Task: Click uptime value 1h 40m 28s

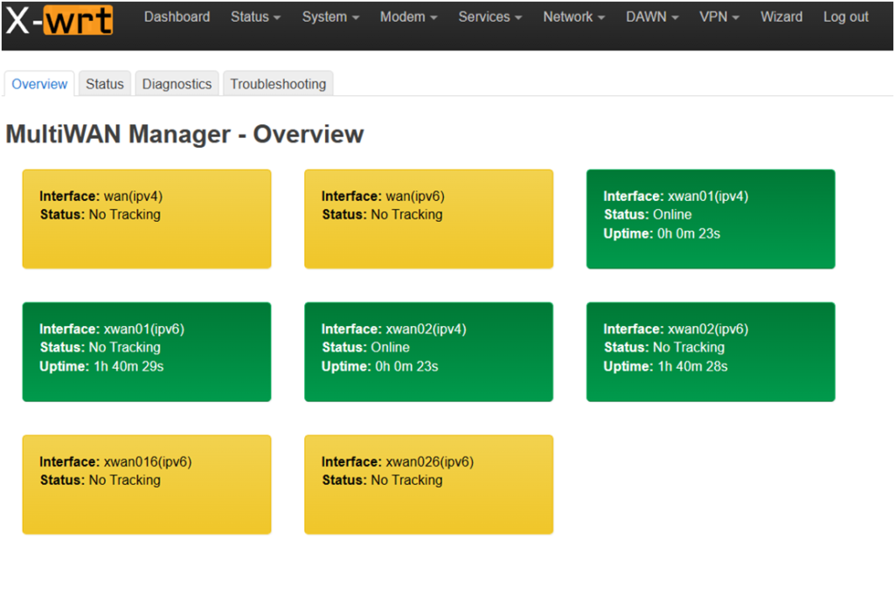Action: coord(692,366)
